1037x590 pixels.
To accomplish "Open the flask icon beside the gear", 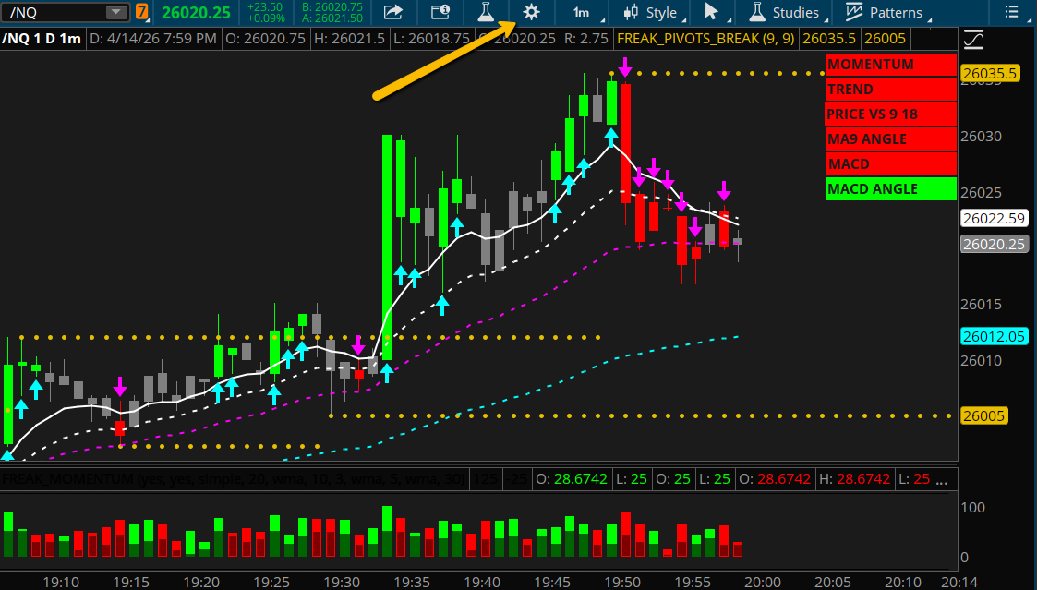I will [485, 13].
